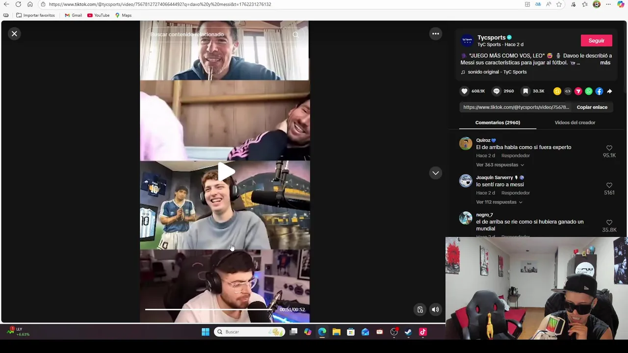This screenshot has width=628, height=353.
Task: Open Quiroz's profile avatar
Action: click(466, 143)
